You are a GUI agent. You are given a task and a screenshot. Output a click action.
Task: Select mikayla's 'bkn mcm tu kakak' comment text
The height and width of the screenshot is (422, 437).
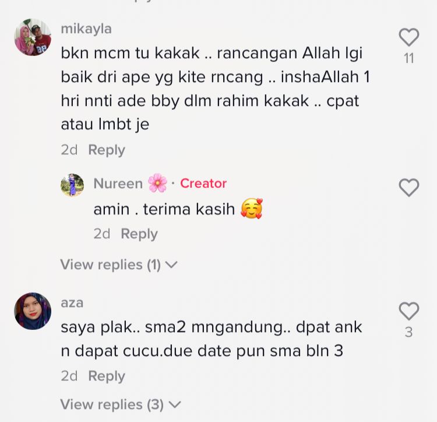click(216, 89)
